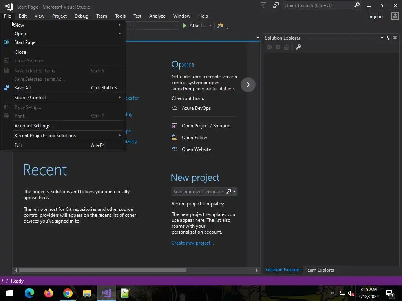Click Solution Explorer back arrow icon
The width and height of the screenshot is (402, 301).
269,47
